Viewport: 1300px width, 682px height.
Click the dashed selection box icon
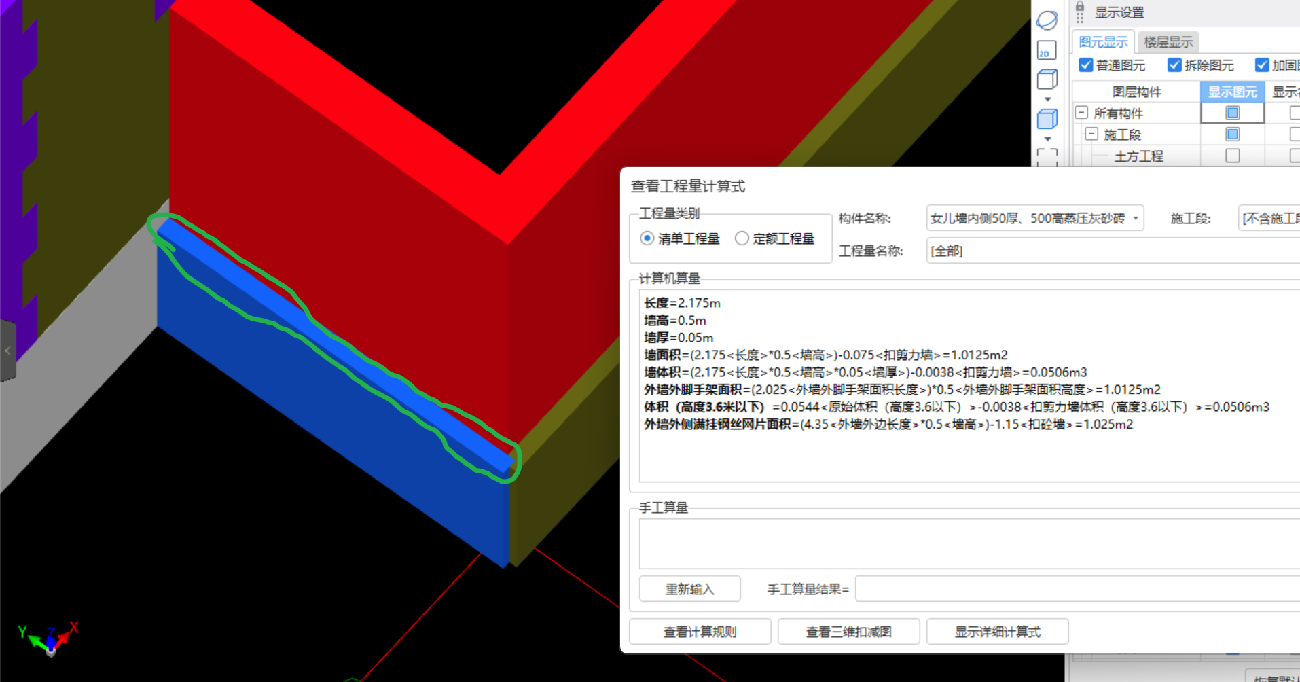tap(1047, 158)
